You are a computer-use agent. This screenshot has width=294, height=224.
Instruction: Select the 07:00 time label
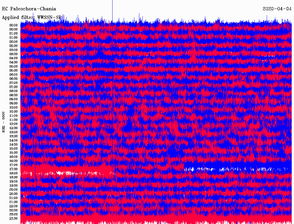[x=13, y=83]
